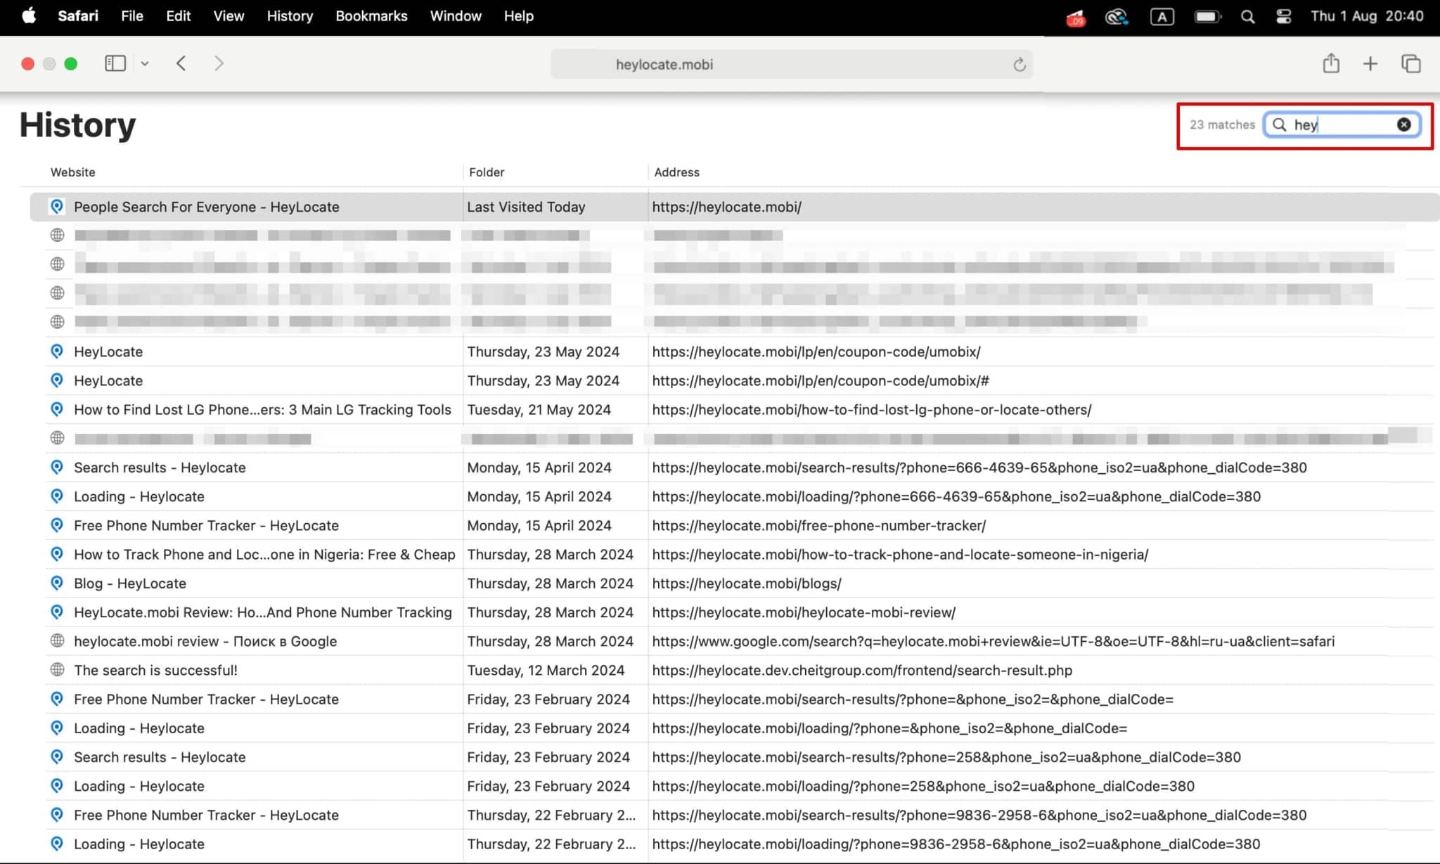This screenshot has height=864, width=1440.
Task: Open the input source menu
Action: [1162, 16]
